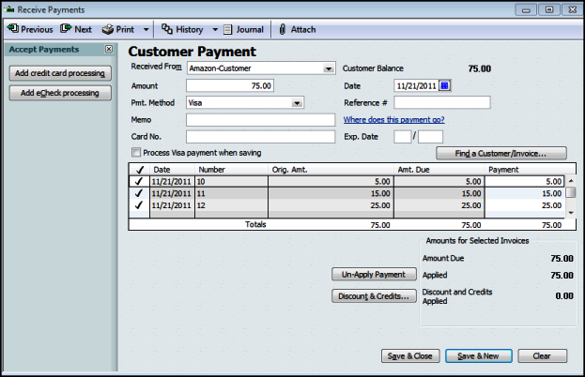This screenshot has height=377, width=585.
Task: Open the History toolbar icon
Action: (167, 29)
